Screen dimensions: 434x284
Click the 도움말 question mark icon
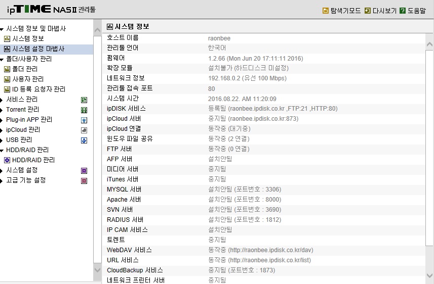click(403, 11)
